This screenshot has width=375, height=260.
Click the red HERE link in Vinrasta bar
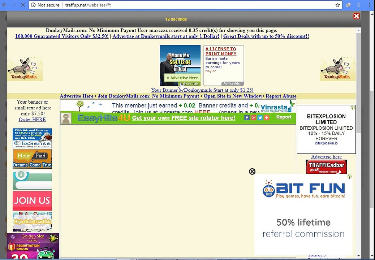pyautogui.click(x=202, y=112)
